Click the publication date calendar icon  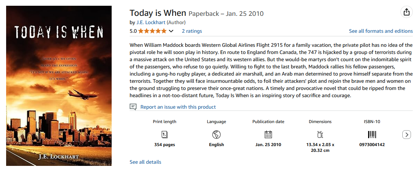[x=268, y=135]
